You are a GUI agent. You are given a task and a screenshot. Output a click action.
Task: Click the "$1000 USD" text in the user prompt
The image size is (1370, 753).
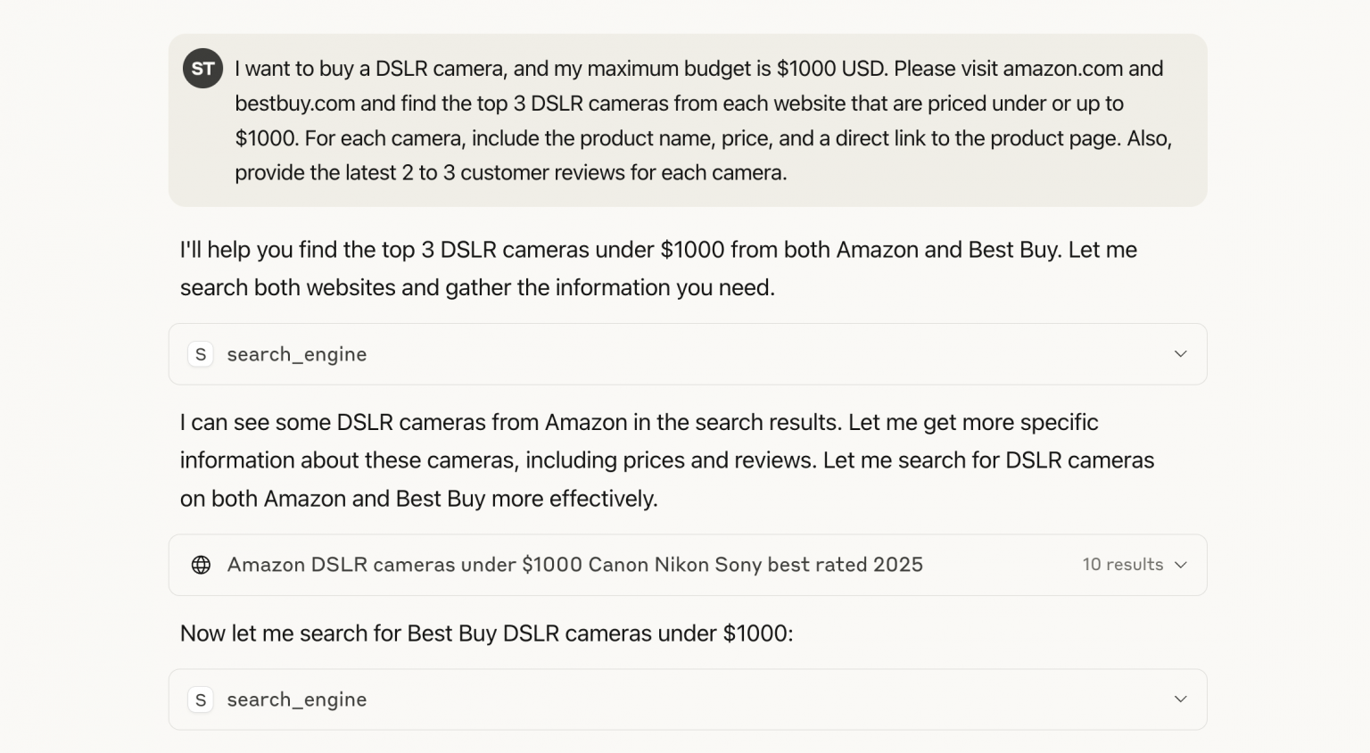(x=831, y=69)
